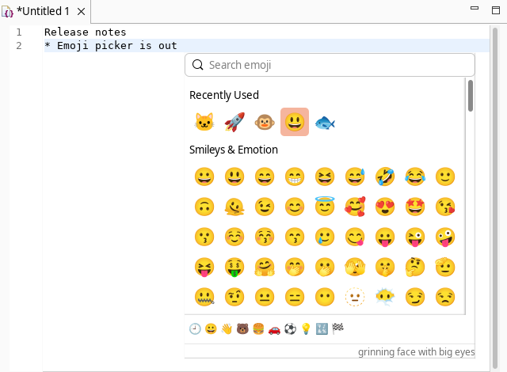The width and height of the screenshot is (507, 372).
Task: Select the face with peeking eye
Action: click(x=355, y=267)
